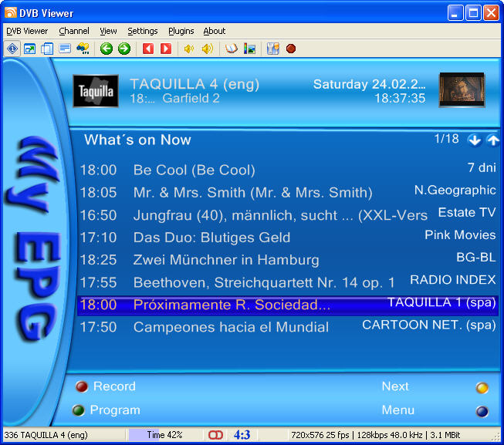Click the Garfield 2 video preview thumbnail
This screenshot has height=445, width=504.
(x=462, y=91)
